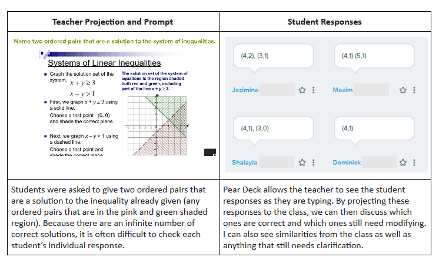The height and width of the screenshot is (267, 439).
Task: Click the green prompt text above slide
Action: pyautogui.click(x=114, y=42)
